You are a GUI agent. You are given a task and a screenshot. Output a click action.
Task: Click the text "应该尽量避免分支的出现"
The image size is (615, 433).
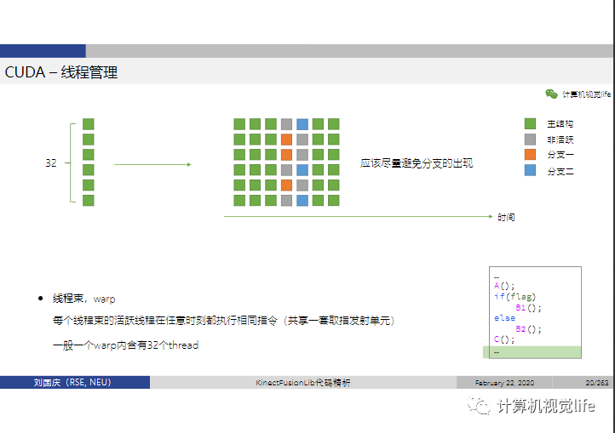(417, 163)
